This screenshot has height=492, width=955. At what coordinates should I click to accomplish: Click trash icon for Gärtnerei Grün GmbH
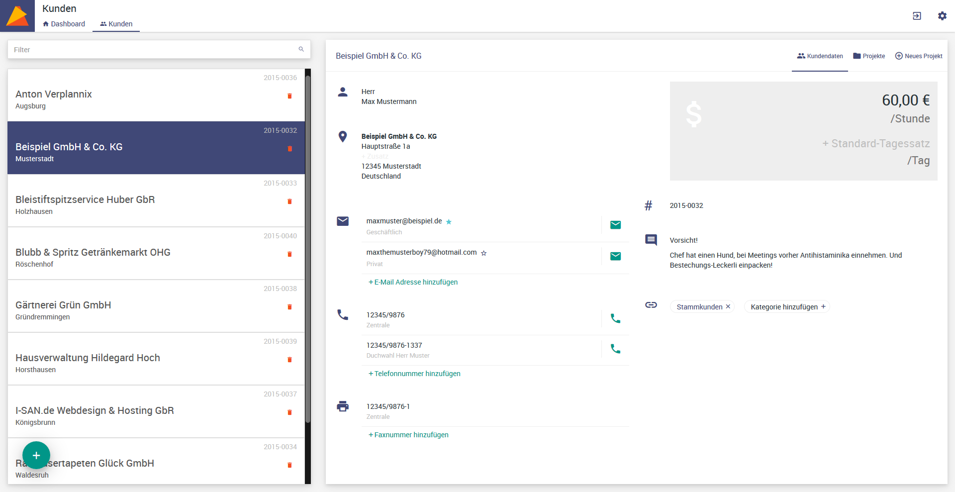tap(289, 307)
